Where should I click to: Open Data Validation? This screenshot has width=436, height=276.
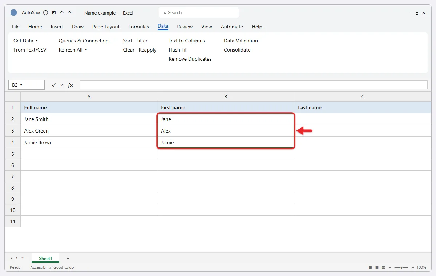[241, 41]
